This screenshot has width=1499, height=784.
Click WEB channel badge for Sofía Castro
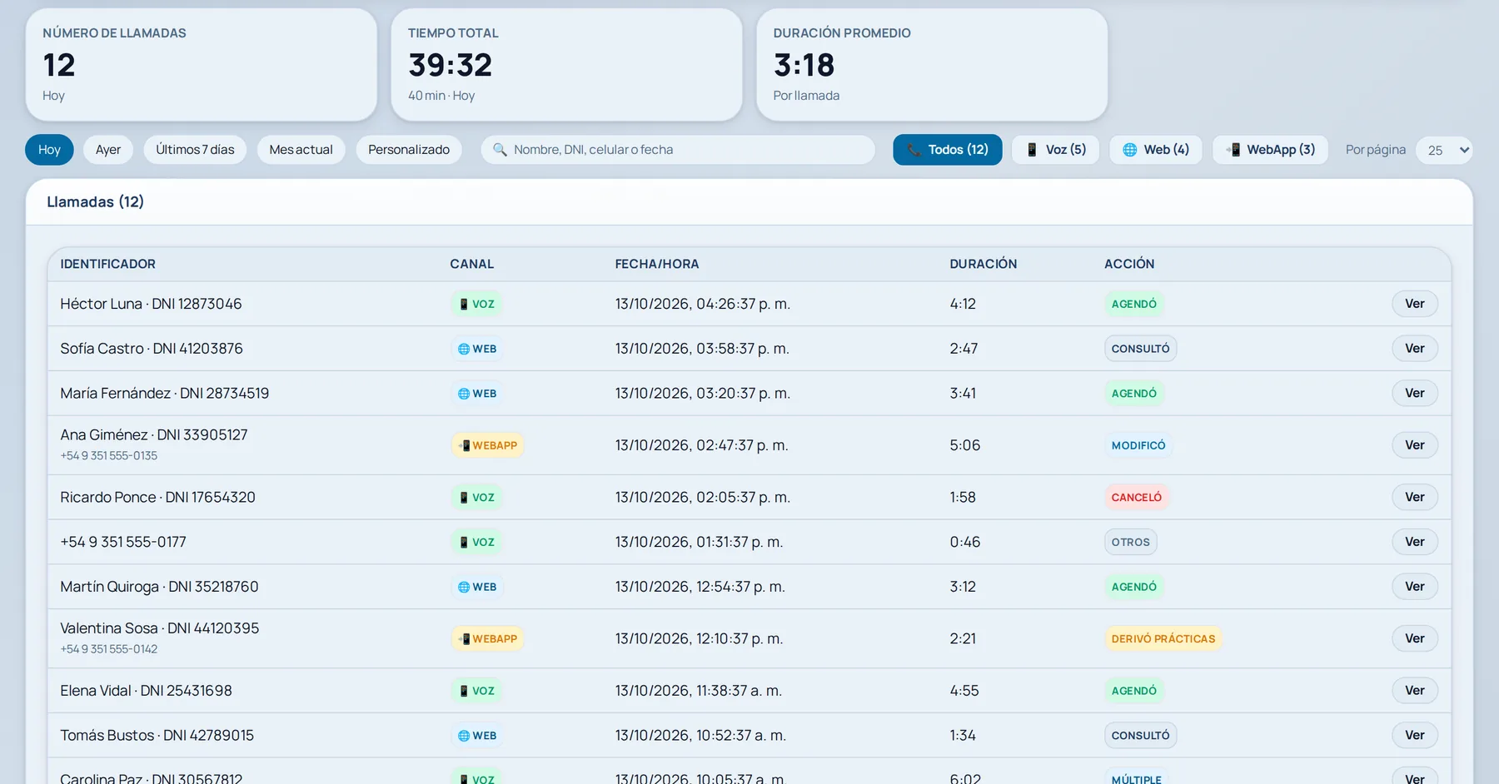tap(477, 349)
